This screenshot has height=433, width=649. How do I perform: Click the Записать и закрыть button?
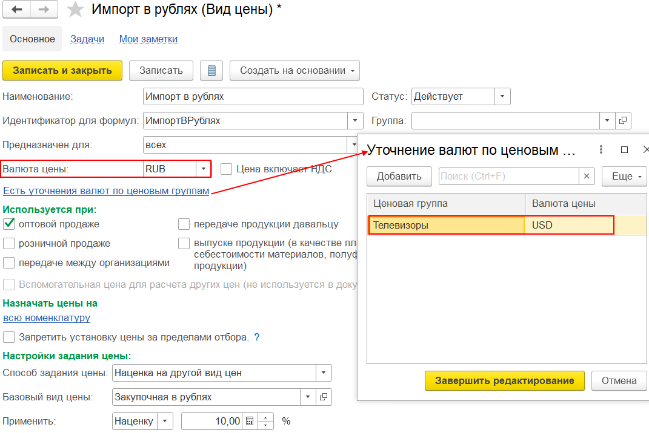62,71
